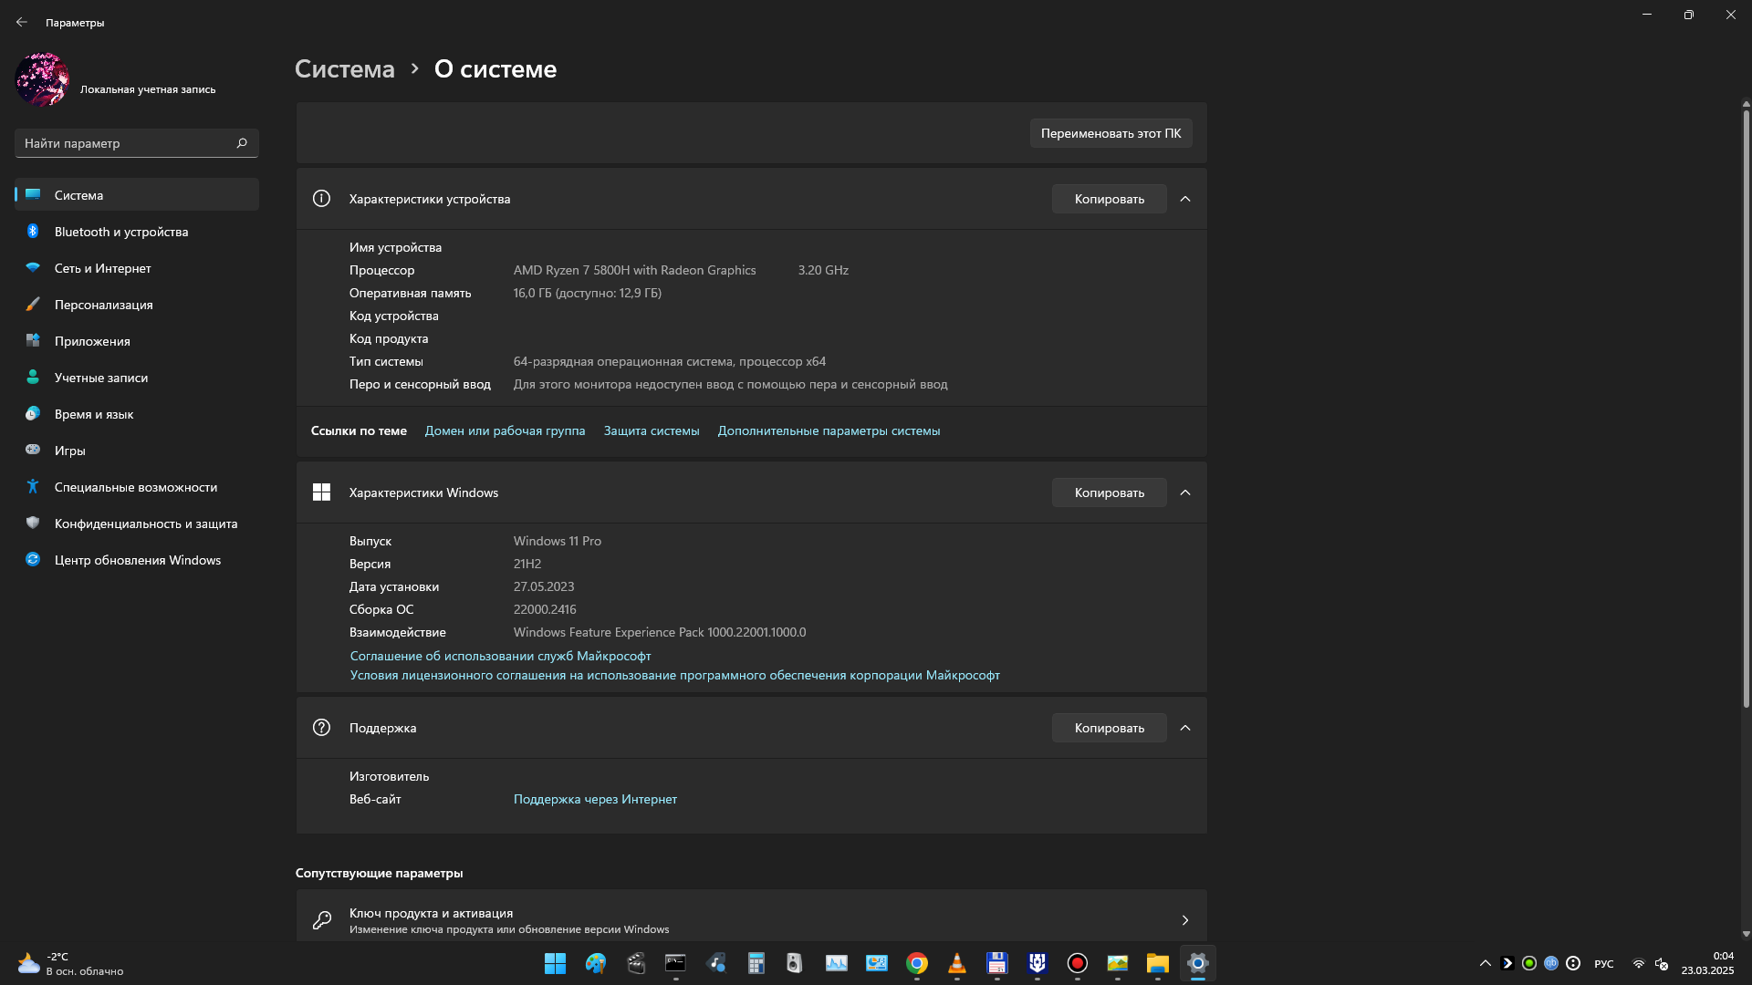1752x985 pixels.
Task: Open the floppy disk app in taskbar
Action: pyautogui.click(x=997, y=963)
